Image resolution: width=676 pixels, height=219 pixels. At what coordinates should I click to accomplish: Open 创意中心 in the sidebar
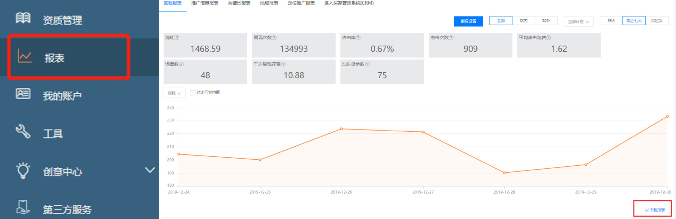click(x=63, y=172)
